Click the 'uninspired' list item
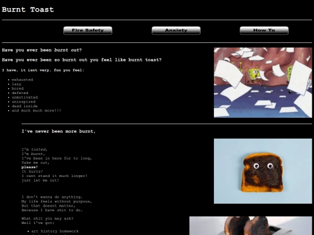Image resolution: width=314 pixels, height=235 pixels. click(23, 102)
